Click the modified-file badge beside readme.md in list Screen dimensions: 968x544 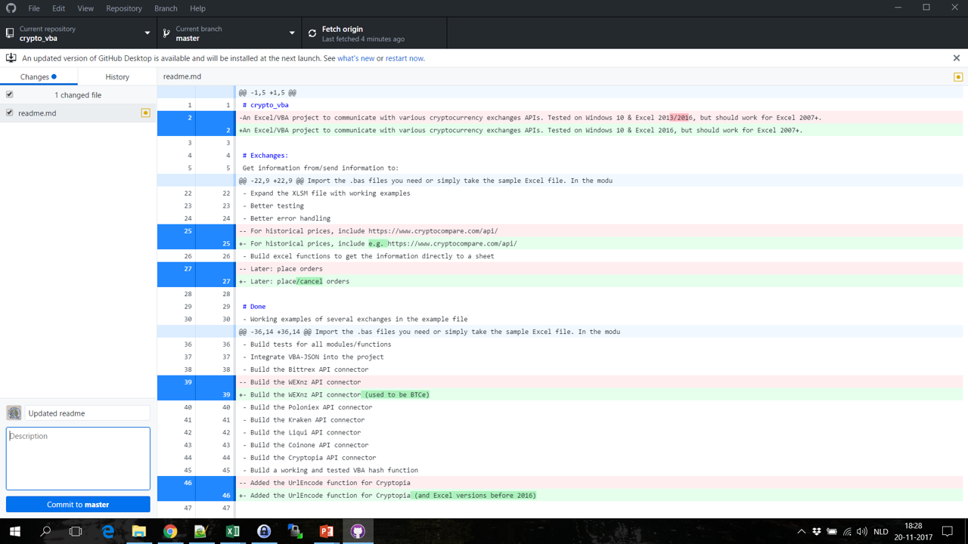[146, 113]
